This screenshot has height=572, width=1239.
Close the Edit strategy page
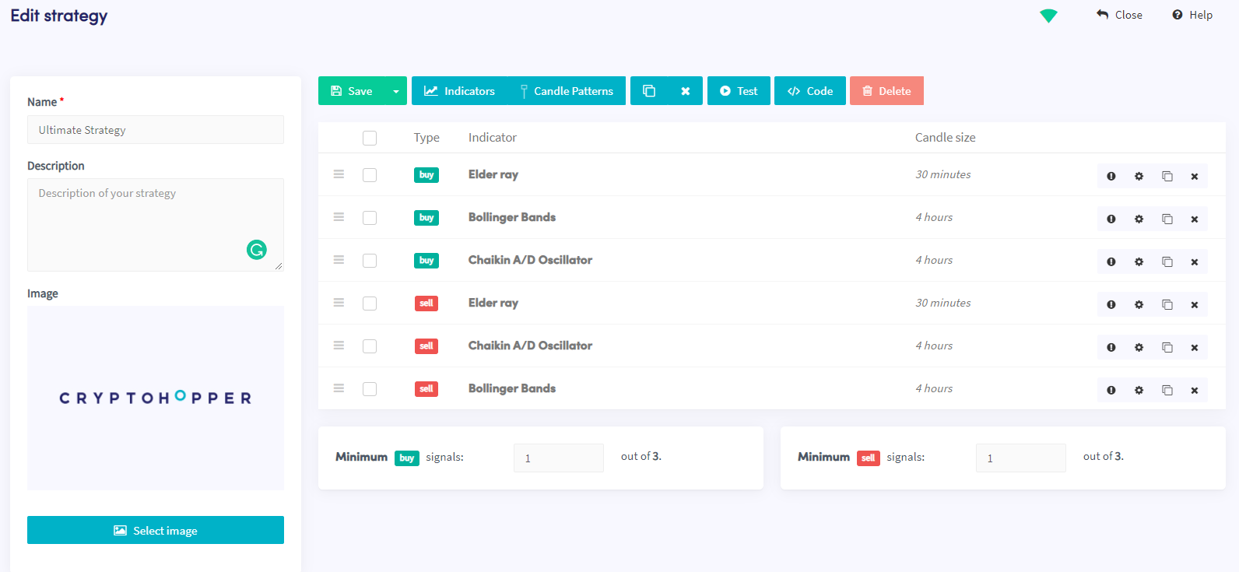coord(1119,15)
